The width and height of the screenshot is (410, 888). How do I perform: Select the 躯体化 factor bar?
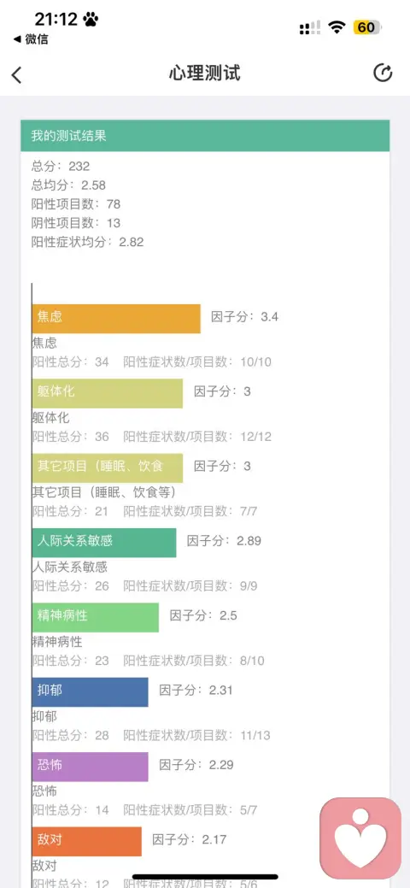click(108, 393)
